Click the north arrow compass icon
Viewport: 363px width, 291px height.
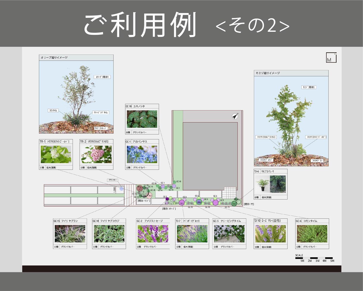point(235,116)
